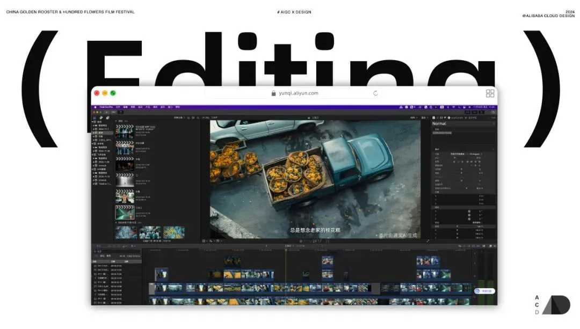Show the libraries sidebar icon
This screenshot has width=580, height=329.
click(95, 118)
